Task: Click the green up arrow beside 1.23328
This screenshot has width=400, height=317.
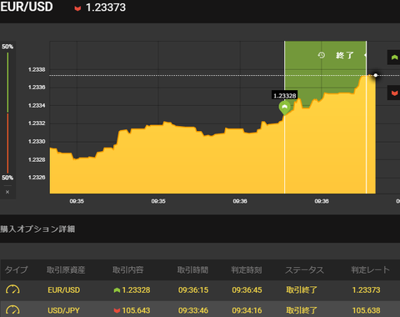Action: 117,290
